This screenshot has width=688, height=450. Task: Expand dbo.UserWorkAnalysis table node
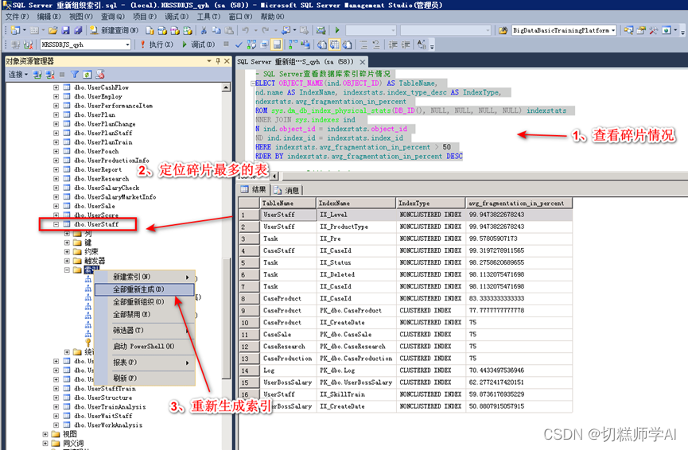tap(56, 425)
